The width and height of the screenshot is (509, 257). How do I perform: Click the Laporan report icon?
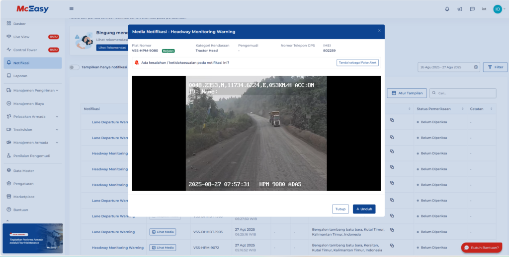(x=9, y=76)
